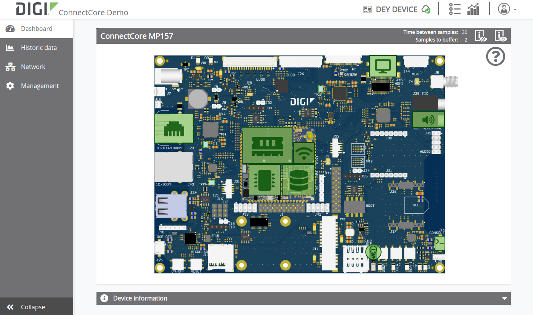This screenshot has height=315, width=533.
Task: Click the Samples to buffer value 2
Action: point(466,40)
